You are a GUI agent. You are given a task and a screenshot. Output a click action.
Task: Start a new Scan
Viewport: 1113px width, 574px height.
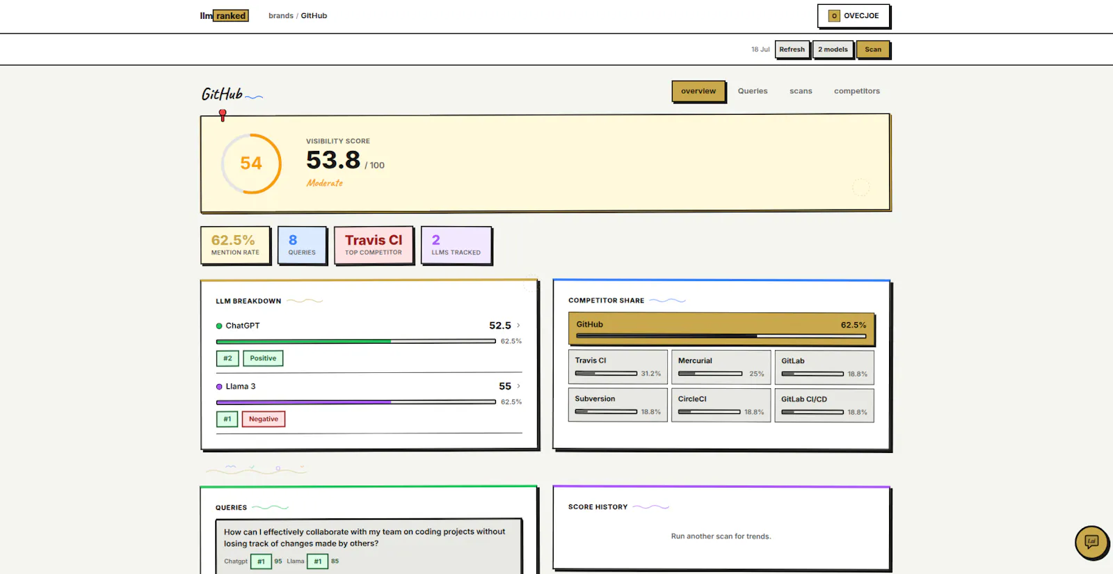(x=873, y=49)
